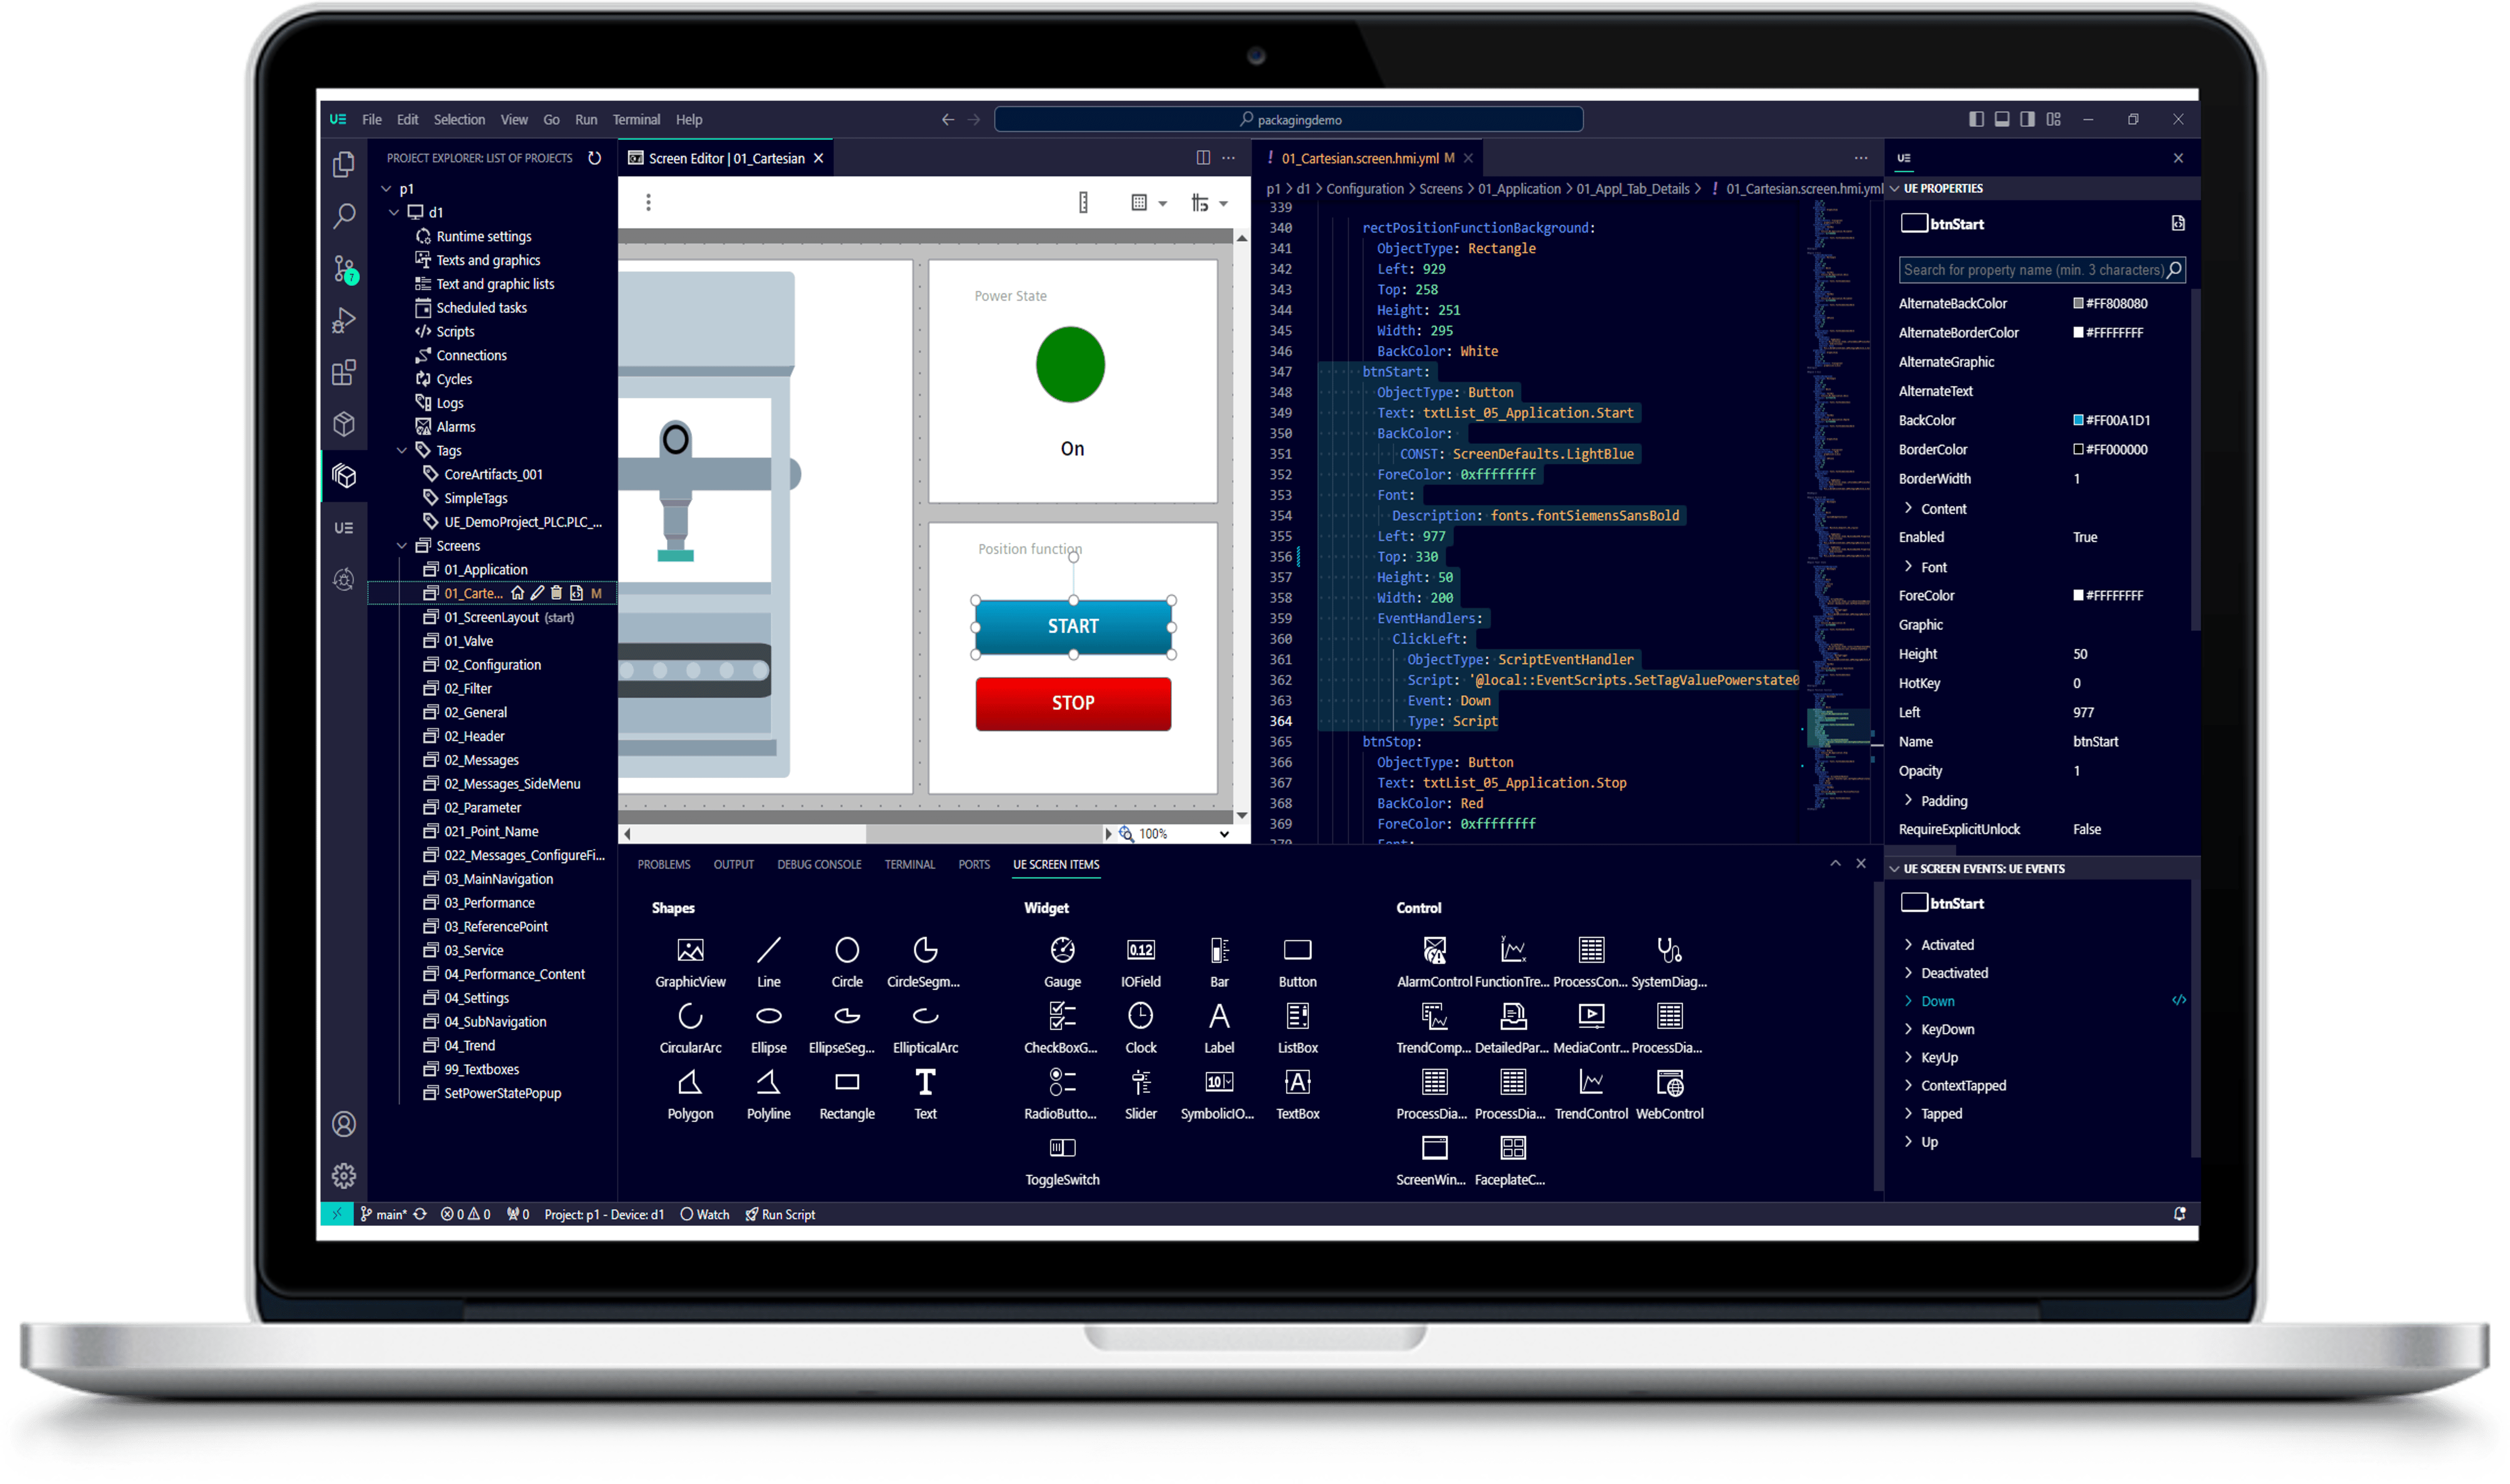Refresh the Project Explorer list
Viewport: 2510px width, 1484px height.
click(595, 158)
